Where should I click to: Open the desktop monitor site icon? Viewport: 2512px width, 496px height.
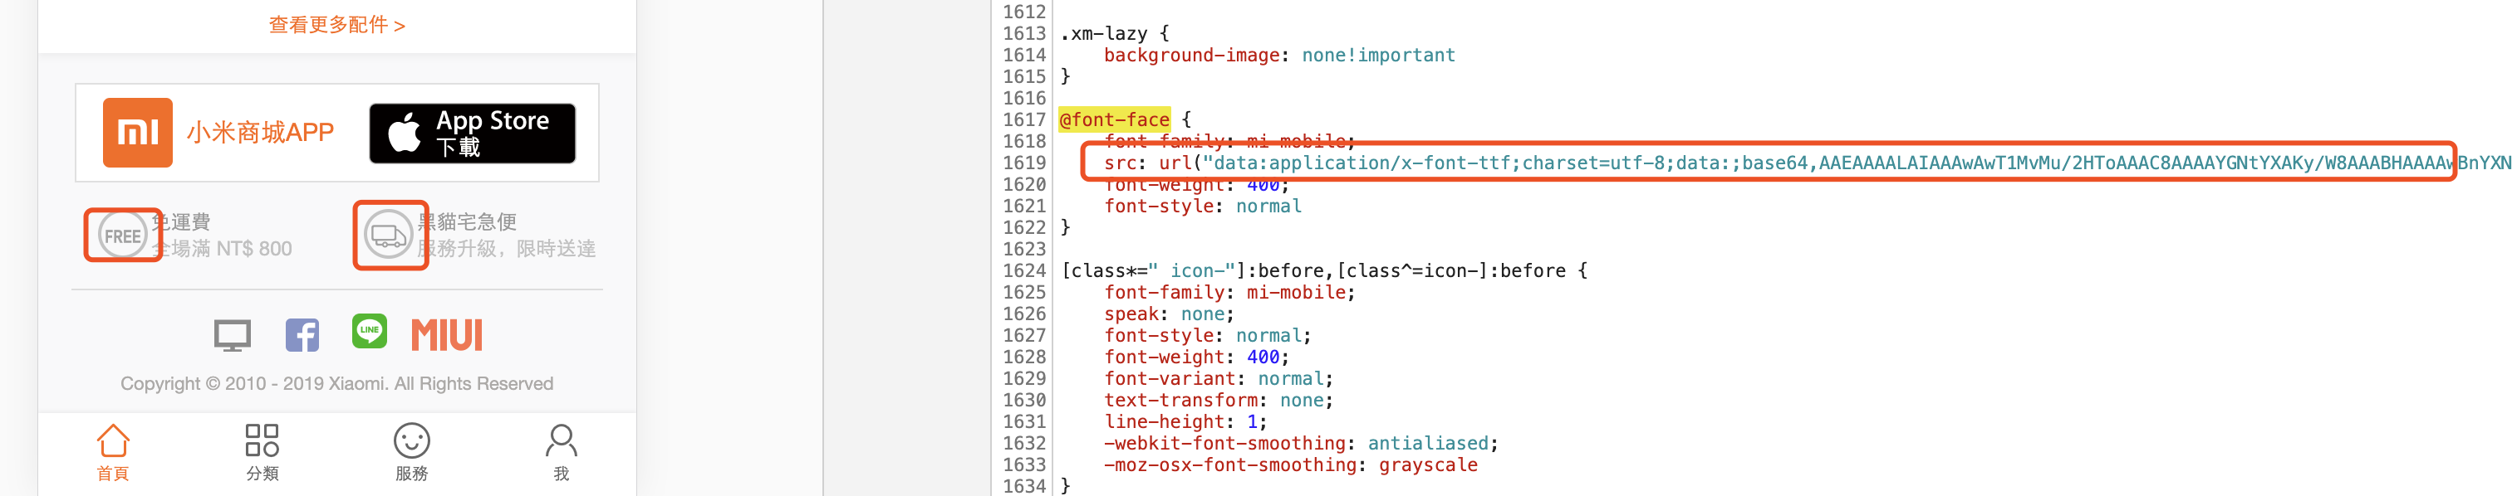pyautogui.click(x=232, y=336)
